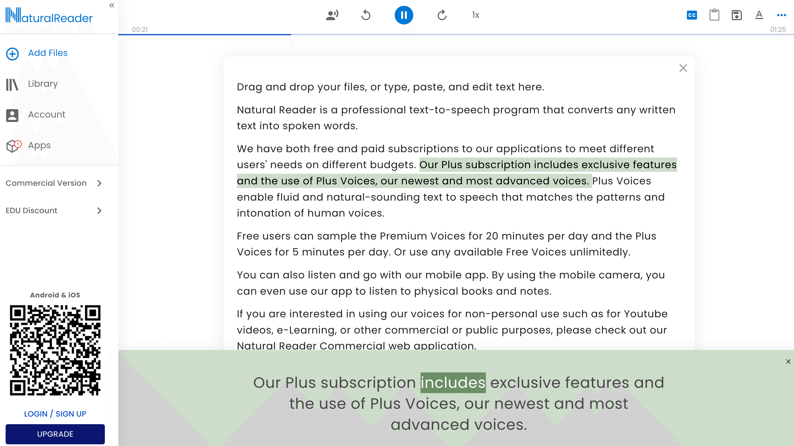Click the Add Files plus icon
Image resolution: width=794 pixels, height=446 pixels.
coord(12,53)
